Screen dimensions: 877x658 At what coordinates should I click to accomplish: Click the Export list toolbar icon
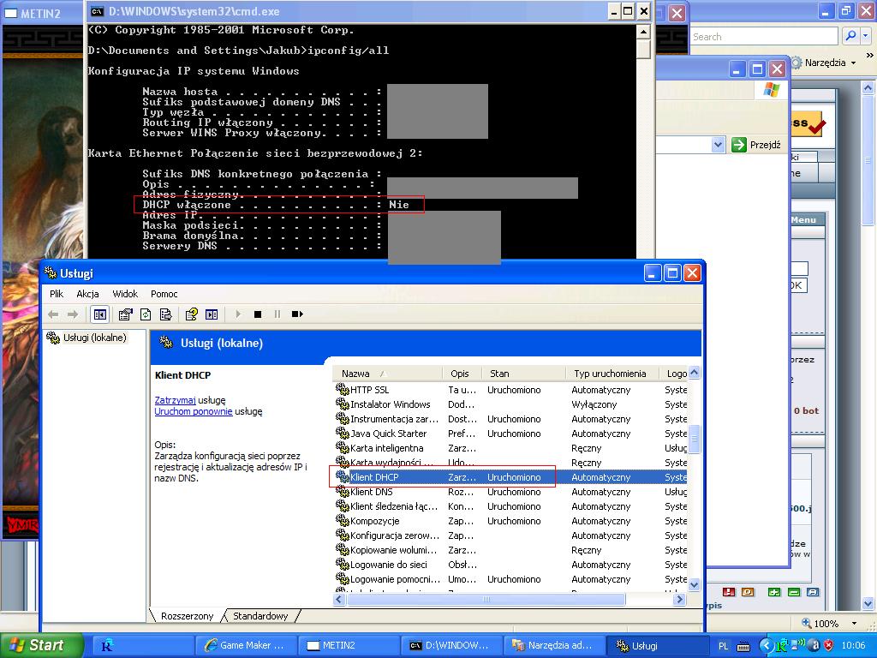(x=165, y=314)
